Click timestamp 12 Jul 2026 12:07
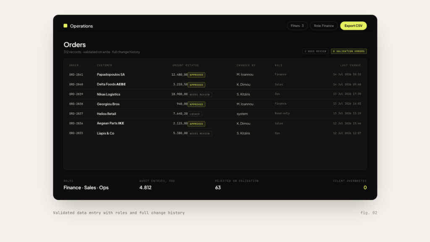The width and height of the screenshot is (430, 242). coord(347,133)
